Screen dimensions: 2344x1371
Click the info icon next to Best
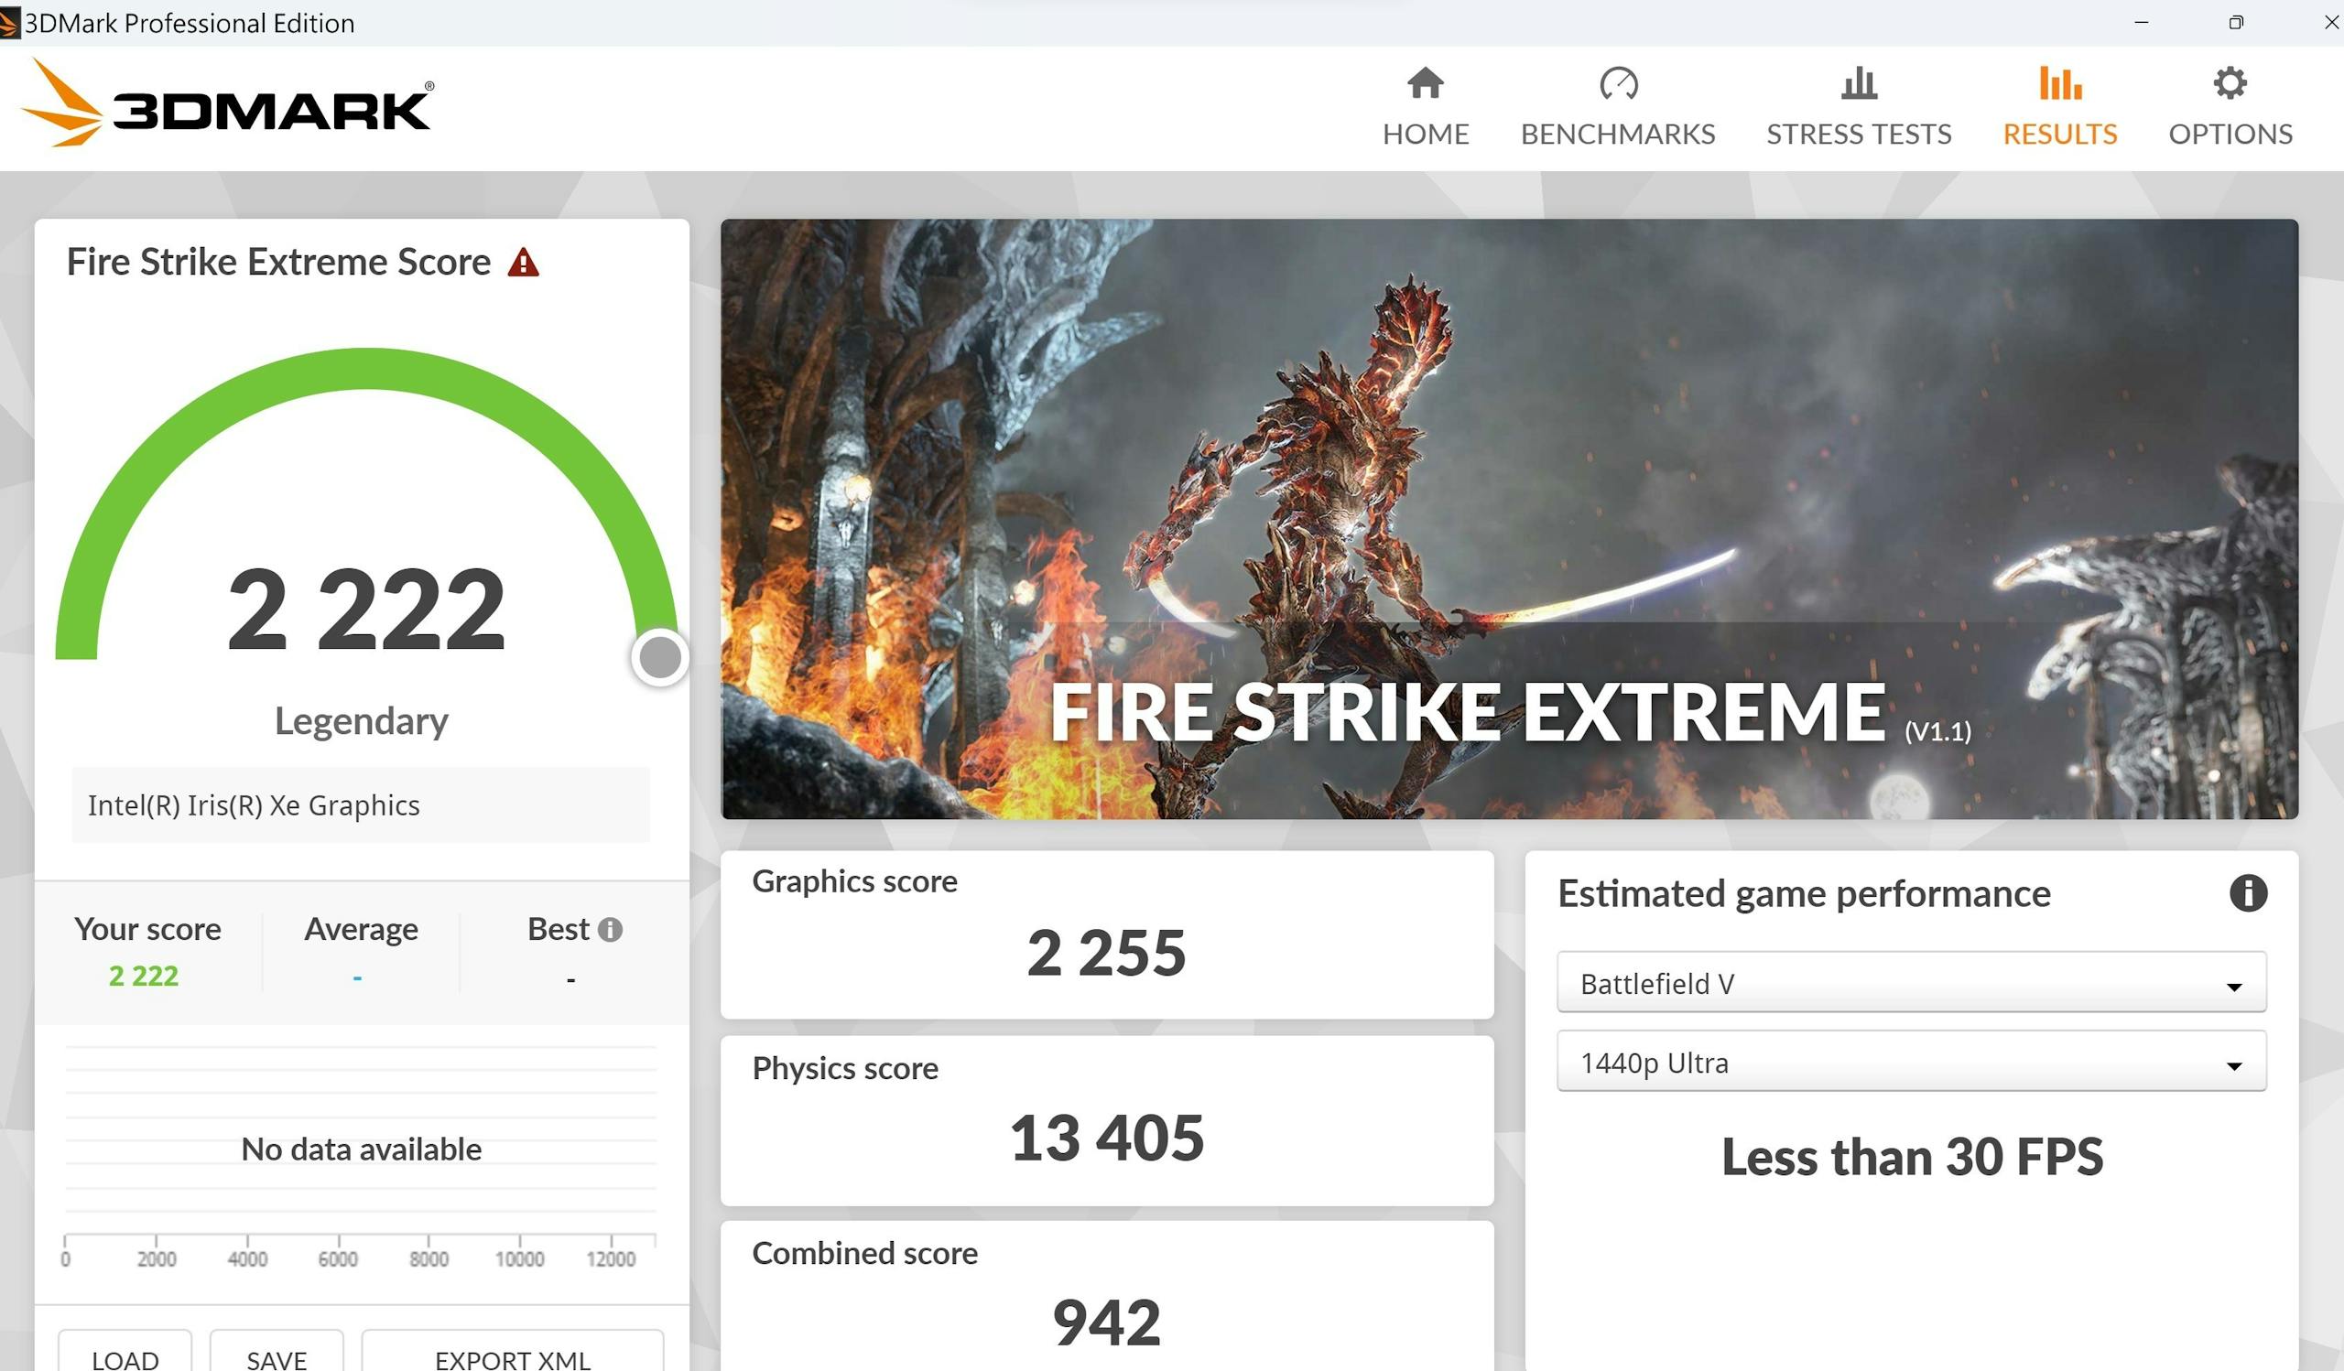(x=610, y=930)
